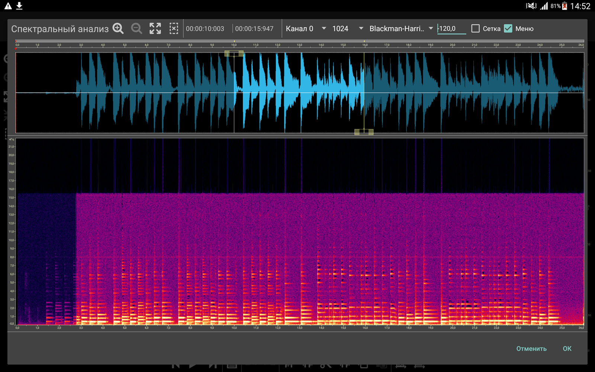
Task: Click the selection end handle below waveform
Action: (x=364, y=132)
